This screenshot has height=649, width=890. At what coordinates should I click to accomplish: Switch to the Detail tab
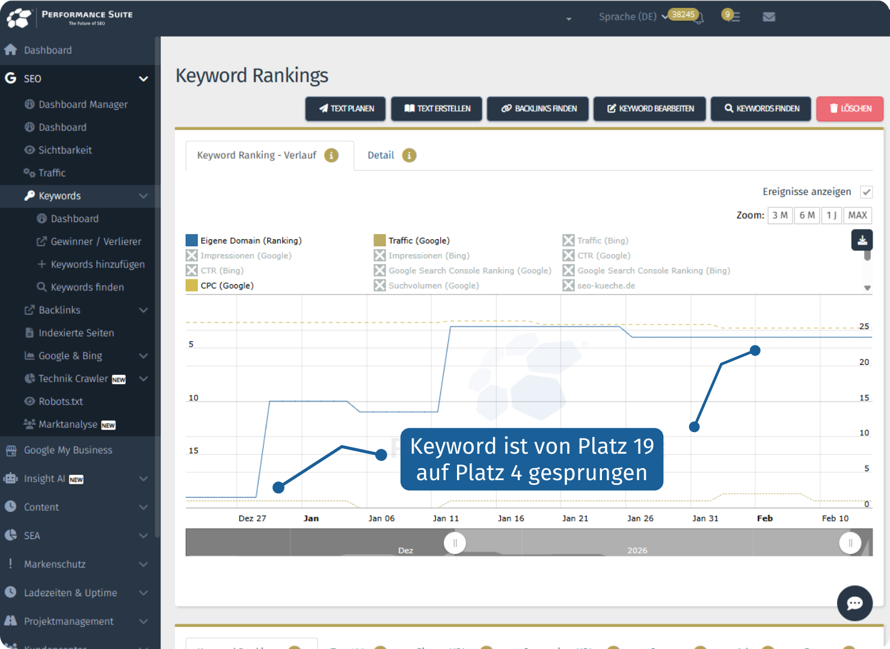pos(381,156)
